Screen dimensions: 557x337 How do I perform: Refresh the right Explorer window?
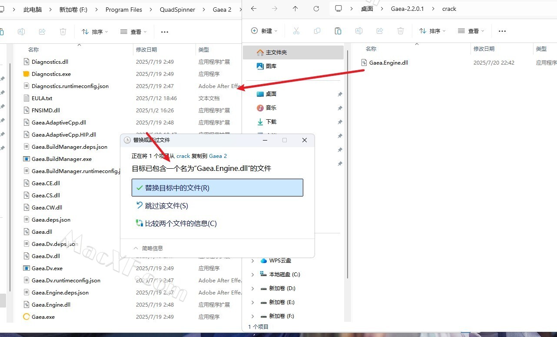pos(316,9)
